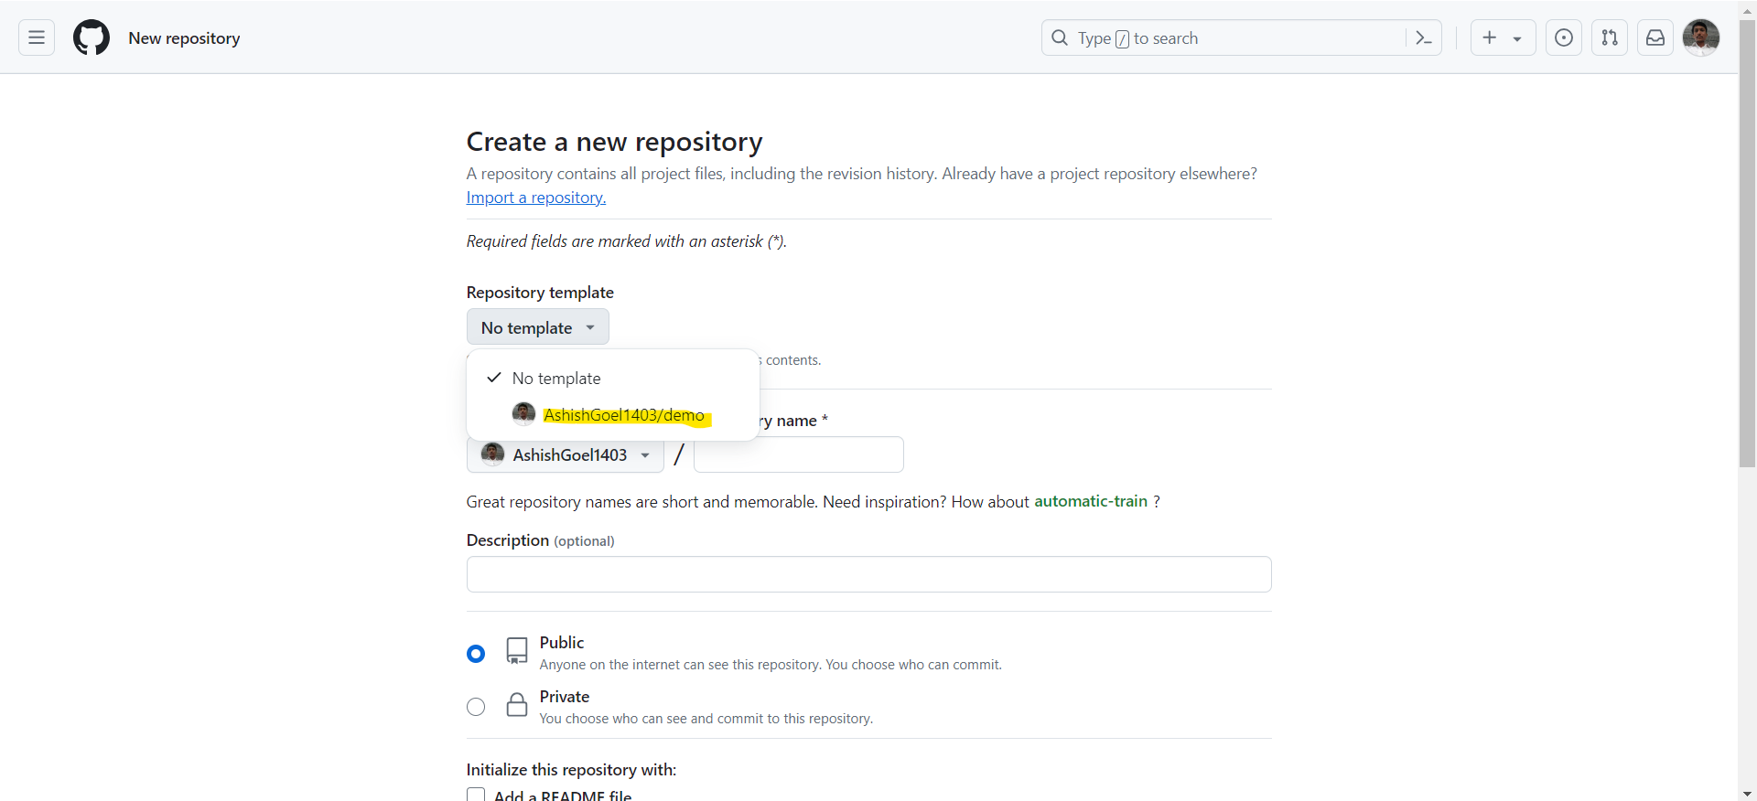Select the Private visibility radio button
The image size is (1757, 801).
click(476, 707)
